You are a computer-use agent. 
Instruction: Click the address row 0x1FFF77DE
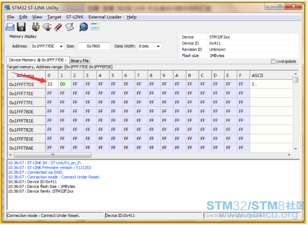(27, 84)
